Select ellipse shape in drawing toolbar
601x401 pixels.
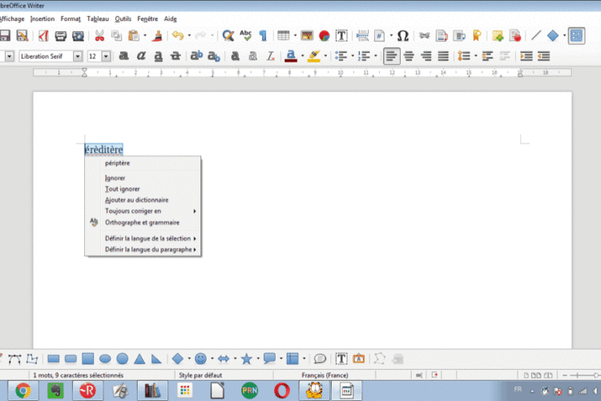pos(105,359)
